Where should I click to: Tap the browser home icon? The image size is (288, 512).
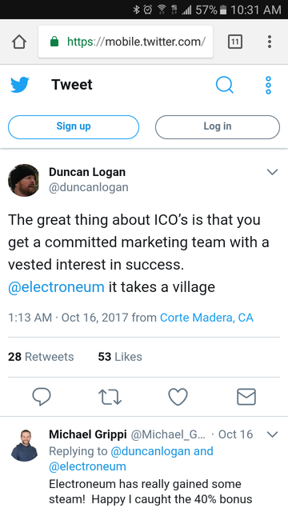click(19, 42)
